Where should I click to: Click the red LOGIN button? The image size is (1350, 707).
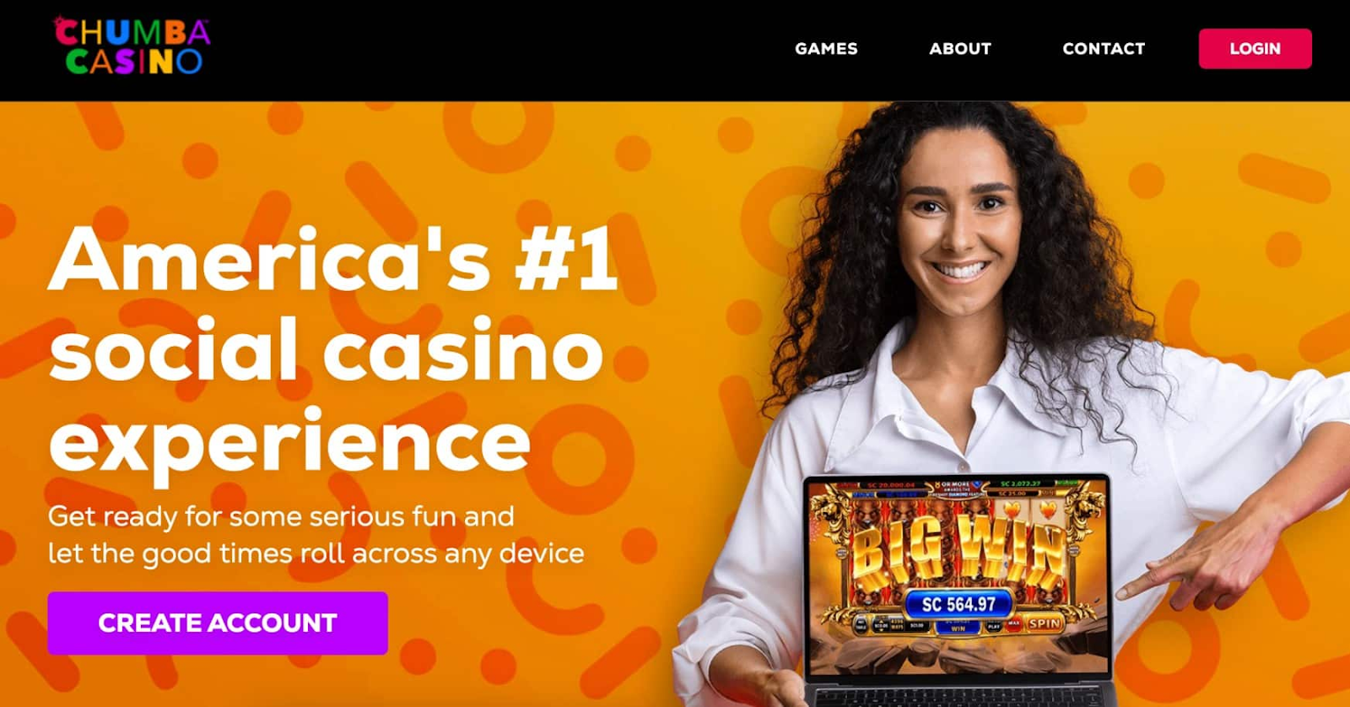point(1255,49)
